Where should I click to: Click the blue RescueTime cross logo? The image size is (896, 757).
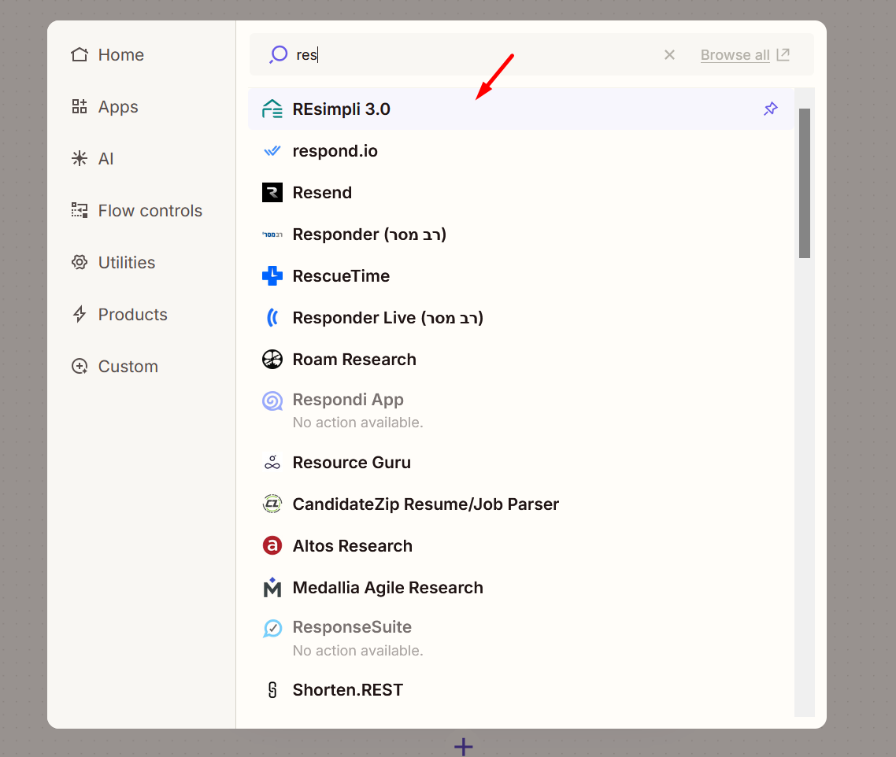272,276
